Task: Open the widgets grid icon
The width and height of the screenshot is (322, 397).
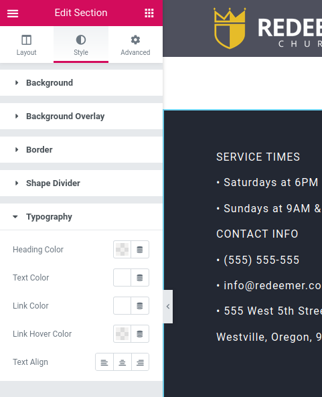Action: coord(149,13)
